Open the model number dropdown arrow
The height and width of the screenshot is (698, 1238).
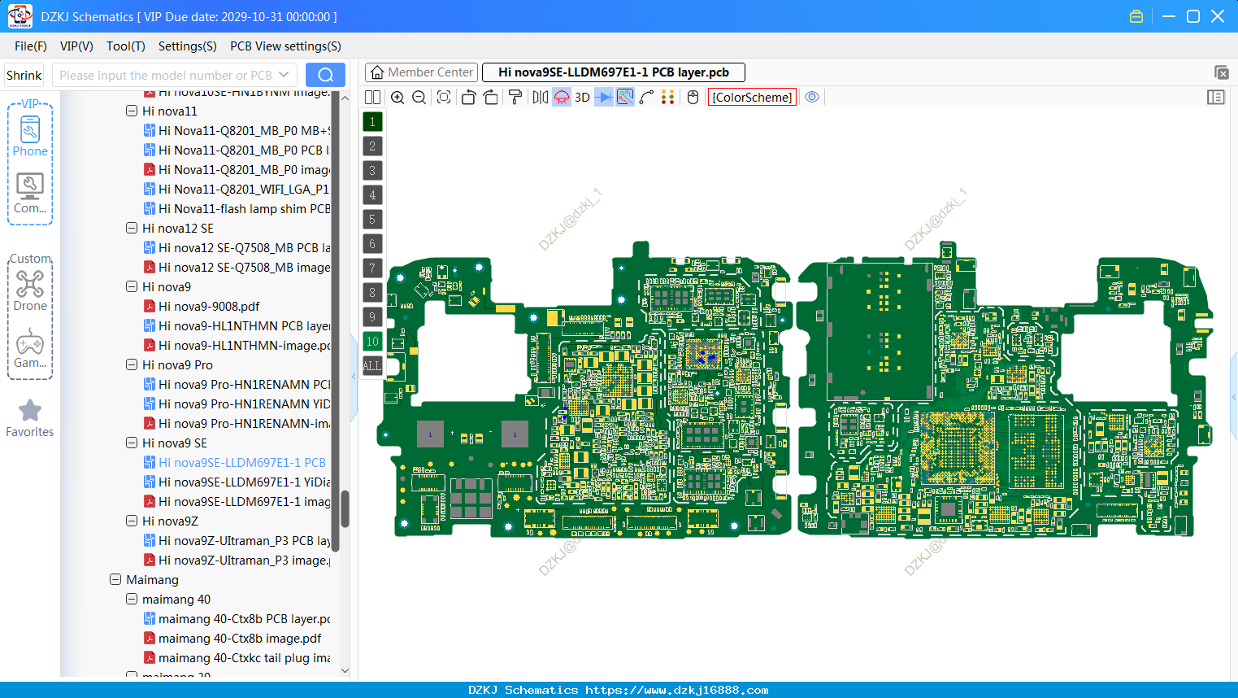pyautogui.click(x=284, y=75)
